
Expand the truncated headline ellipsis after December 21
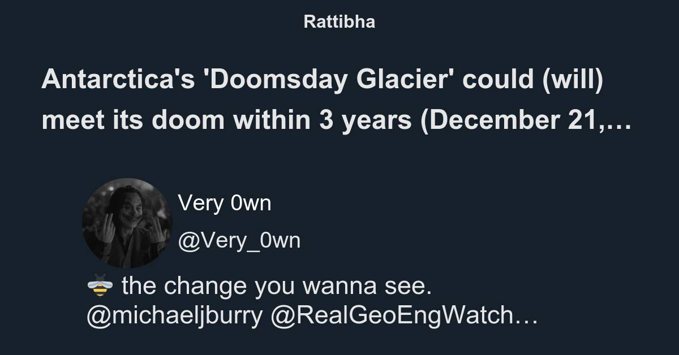[x=621, y=122]
